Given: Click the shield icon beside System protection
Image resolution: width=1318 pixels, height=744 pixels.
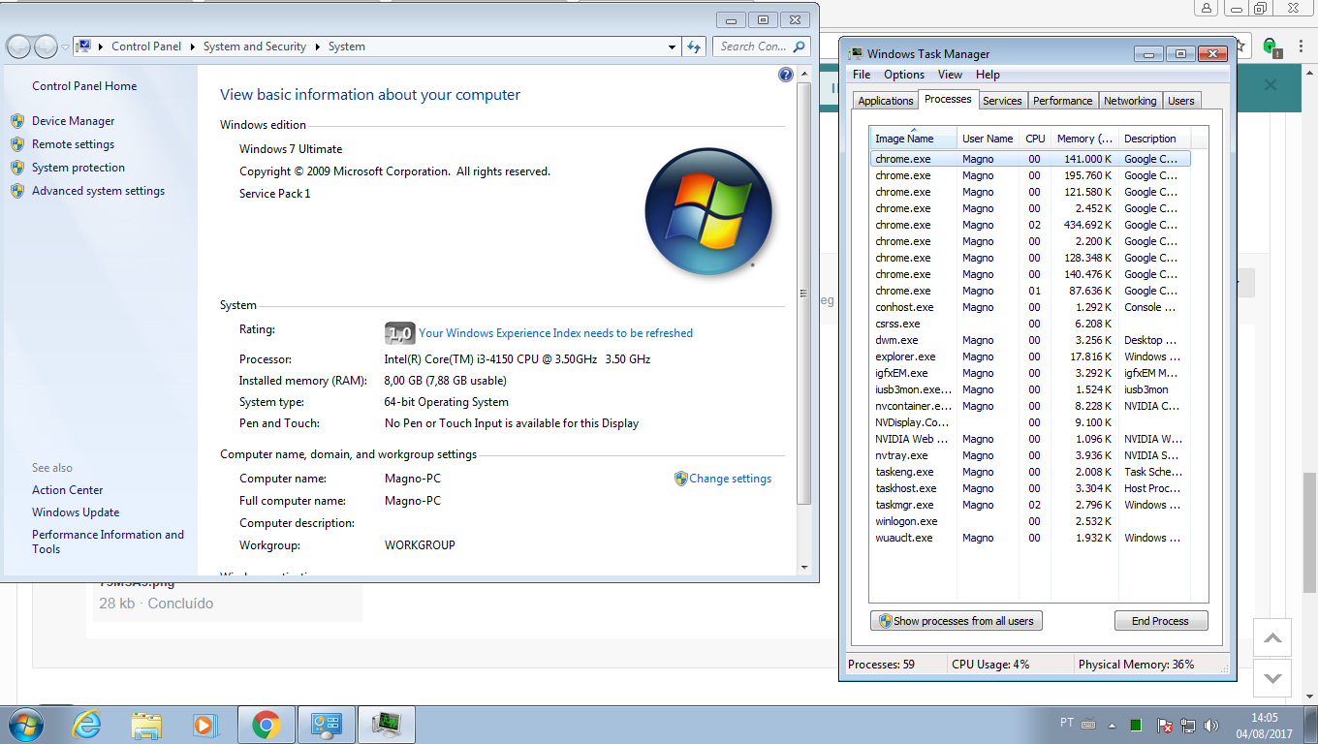Looking at the screenshot, I should pyautogui.click(x=17, y=168).
